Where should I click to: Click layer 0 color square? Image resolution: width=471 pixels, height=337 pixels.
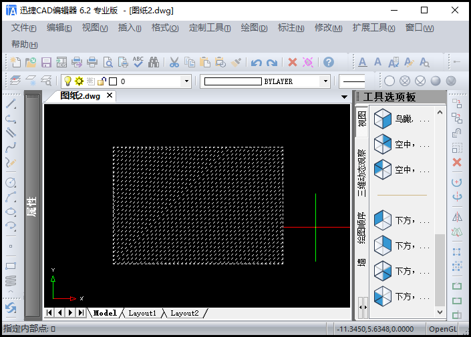click(x=113, y=81)
